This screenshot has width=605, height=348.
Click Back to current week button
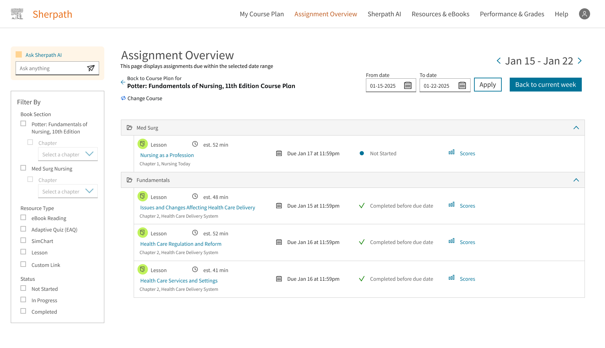(546, 85)
